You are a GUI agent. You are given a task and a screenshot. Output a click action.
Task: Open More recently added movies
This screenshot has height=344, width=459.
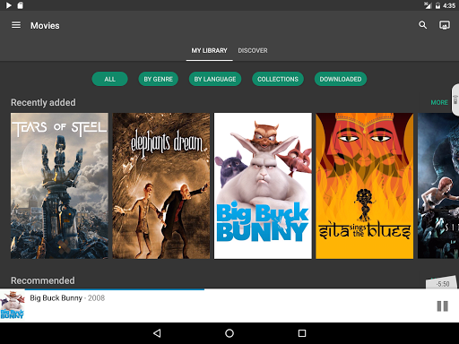pos(439,102)
